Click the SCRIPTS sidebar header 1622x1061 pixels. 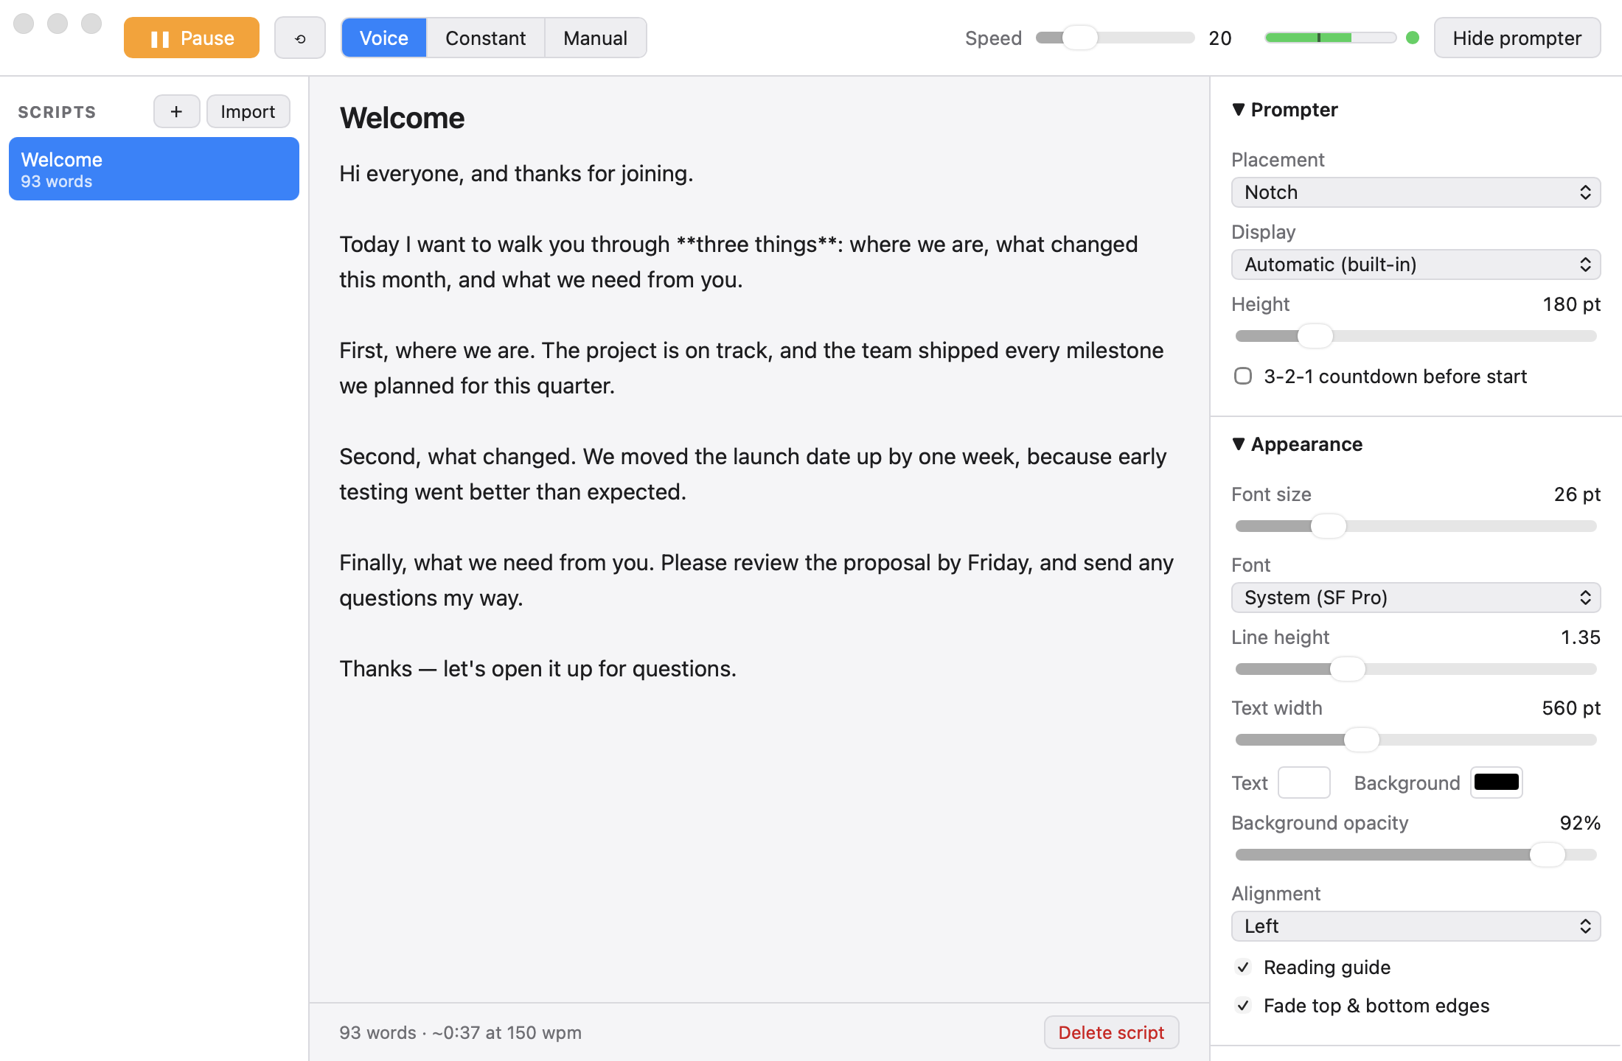pos(57,112)
